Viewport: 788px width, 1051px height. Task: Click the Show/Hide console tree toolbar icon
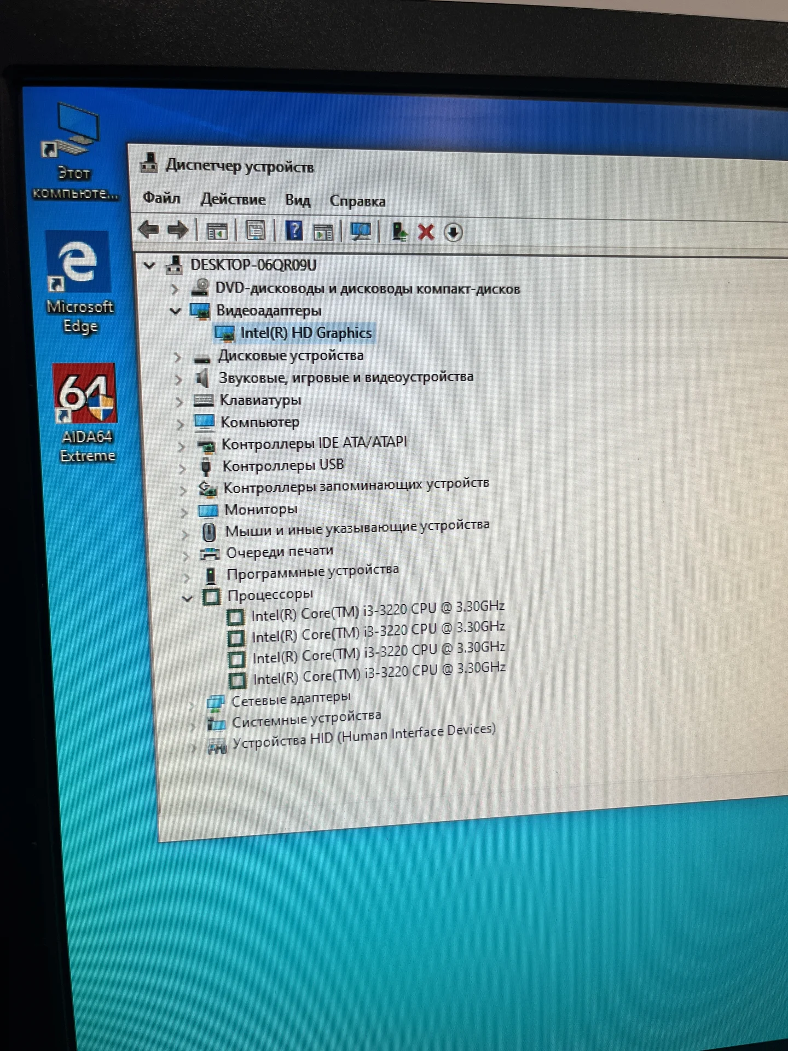217,231
